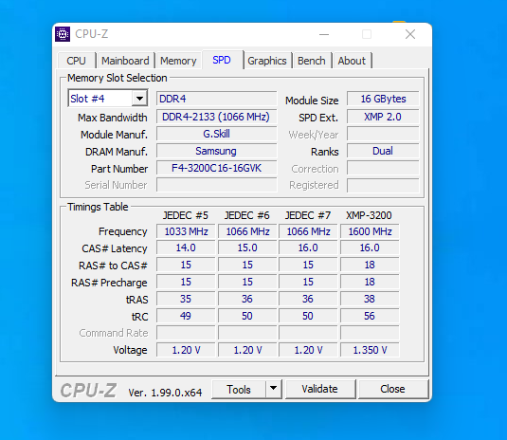Select part number F4-3200C16-16GVK

(217, 168)
